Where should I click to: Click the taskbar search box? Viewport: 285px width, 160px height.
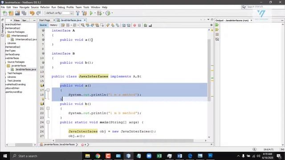click(x=46, y=156)
